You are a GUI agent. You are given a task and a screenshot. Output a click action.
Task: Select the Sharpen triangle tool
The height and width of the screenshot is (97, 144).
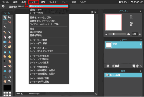[x=10, y=52]
